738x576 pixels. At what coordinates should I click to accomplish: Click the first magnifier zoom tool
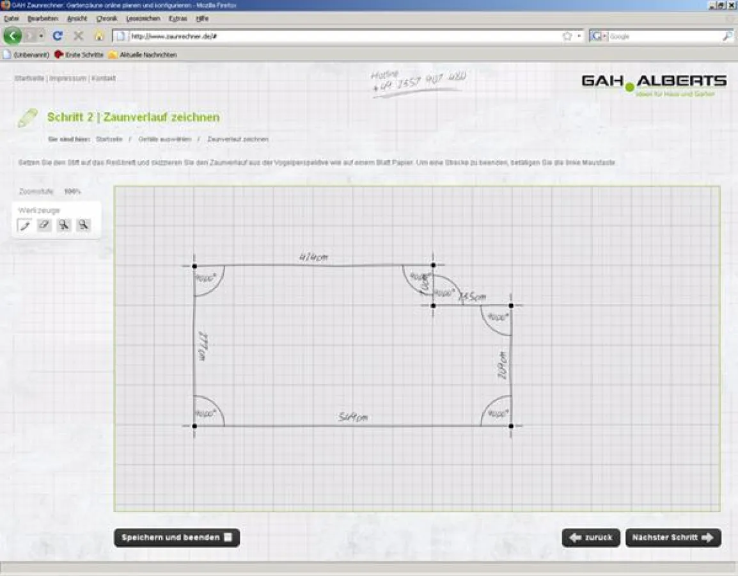click(64, 225)
